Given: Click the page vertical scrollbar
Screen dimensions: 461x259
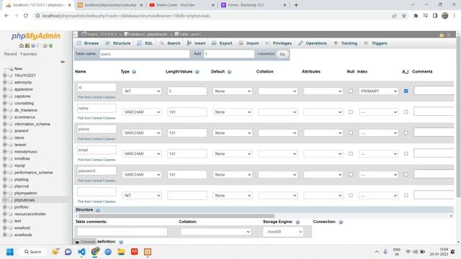Looking at the screenshot, I should pos(458,117).
